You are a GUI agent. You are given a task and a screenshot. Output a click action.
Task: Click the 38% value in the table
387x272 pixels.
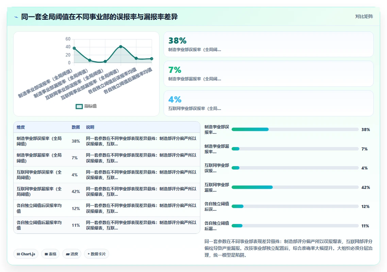[76, 141]
